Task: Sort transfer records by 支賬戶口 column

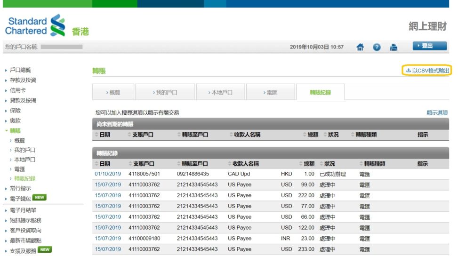Action: point(143,164)
